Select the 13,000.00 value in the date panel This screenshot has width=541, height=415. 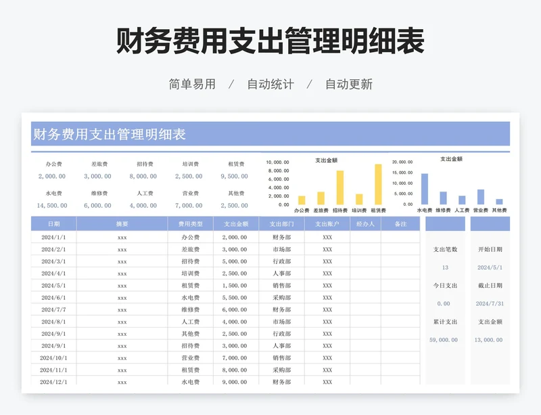pos(488,340)
